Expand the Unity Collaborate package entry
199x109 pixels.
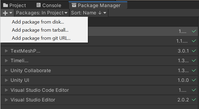(x=7, y=71)
